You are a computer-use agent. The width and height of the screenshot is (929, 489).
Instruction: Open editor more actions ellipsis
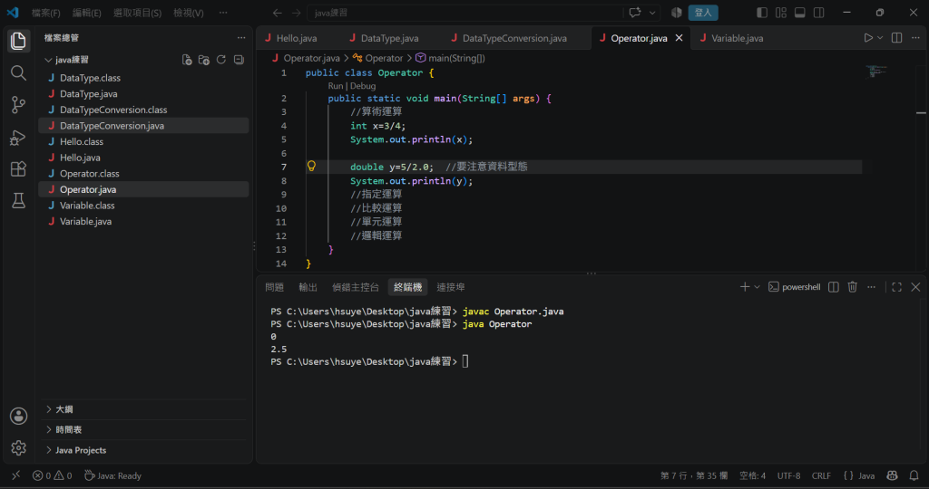(x=915, y=38)
